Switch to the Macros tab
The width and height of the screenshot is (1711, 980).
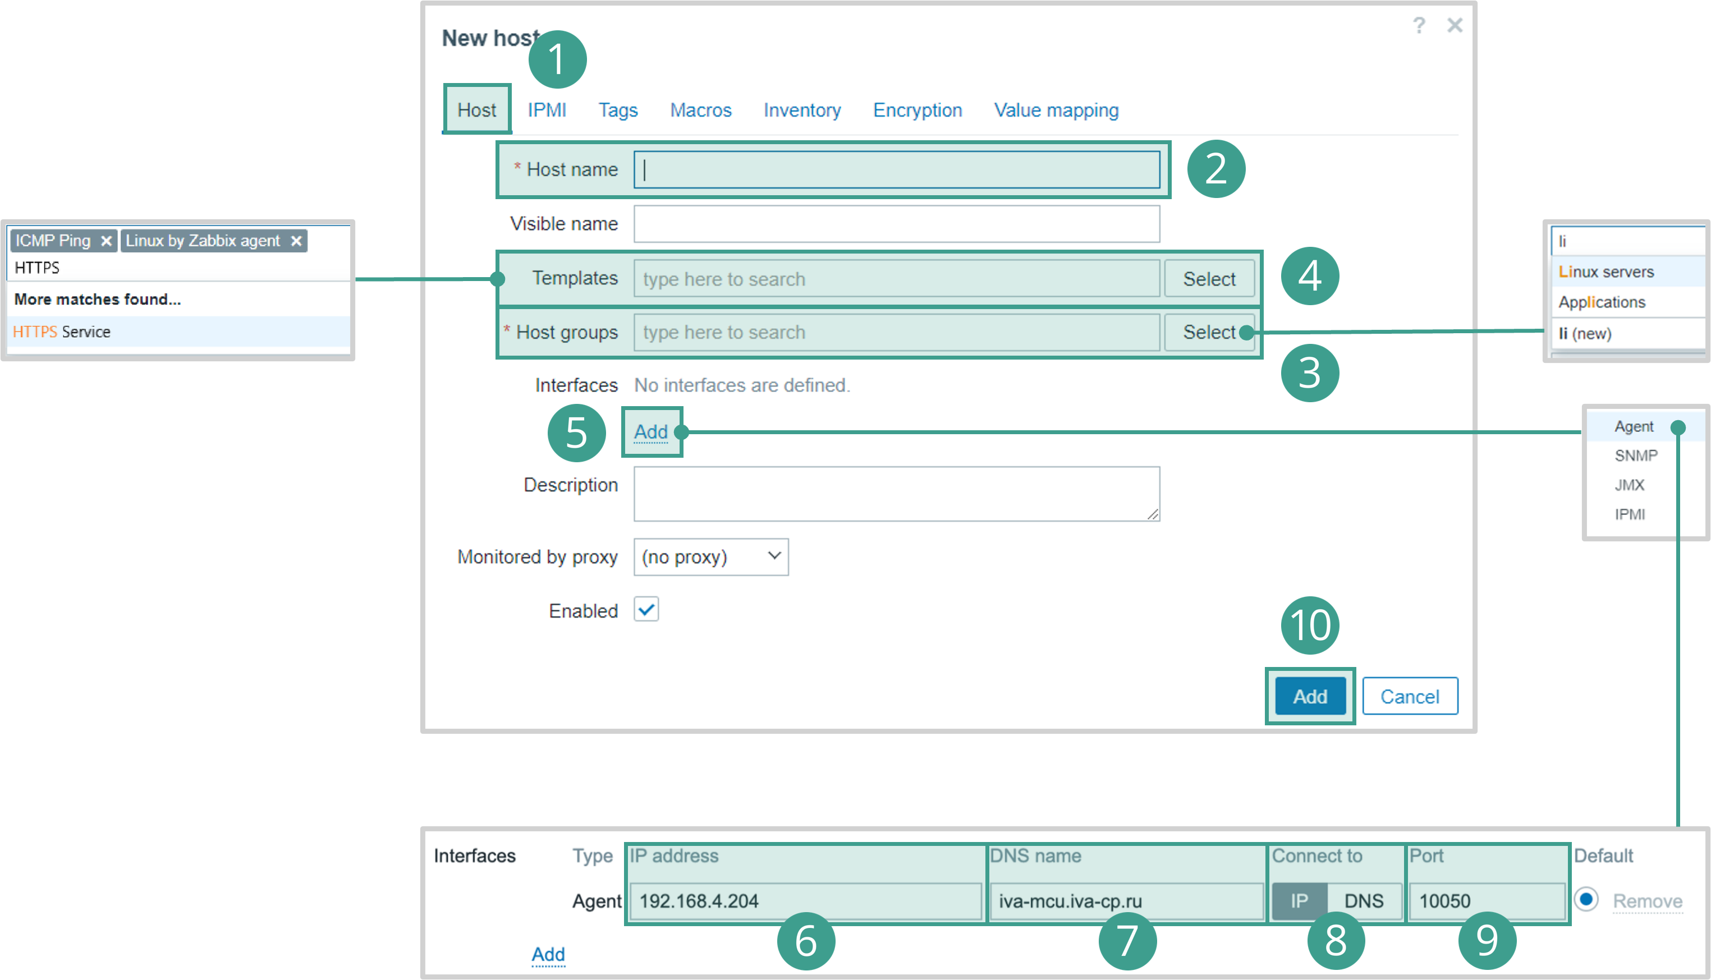click(700, 111)
